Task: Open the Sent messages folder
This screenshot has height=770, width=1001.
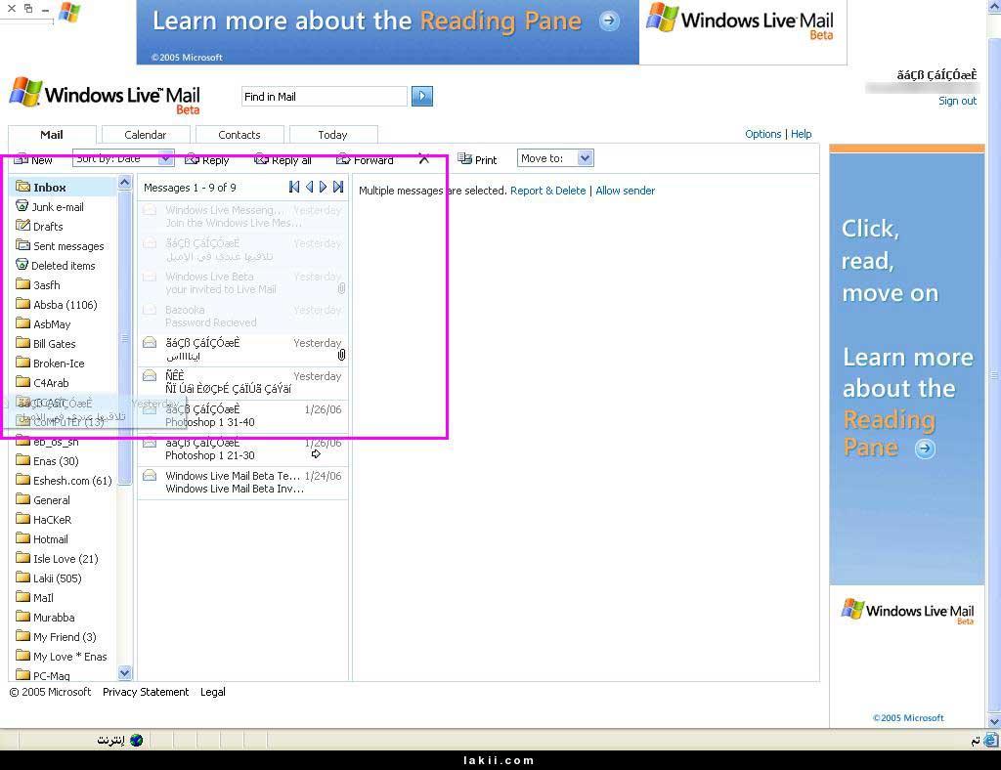Action: coord(60,246)
